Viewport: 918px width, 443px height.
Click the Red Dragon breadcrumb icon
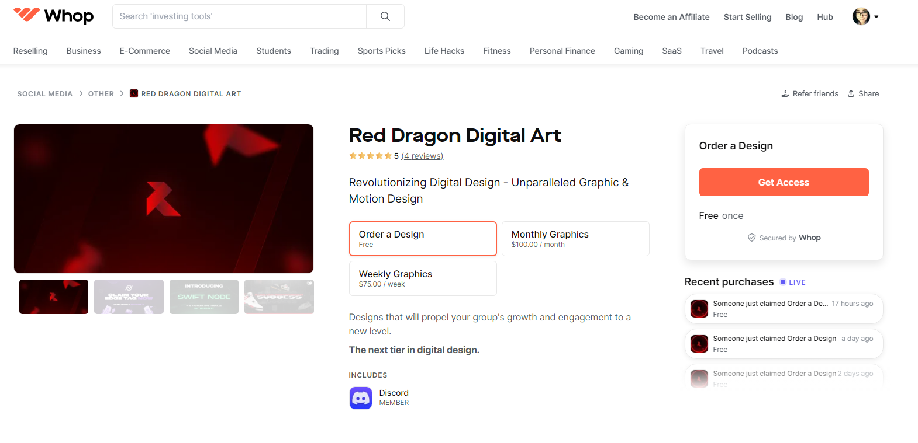[134, 93]
